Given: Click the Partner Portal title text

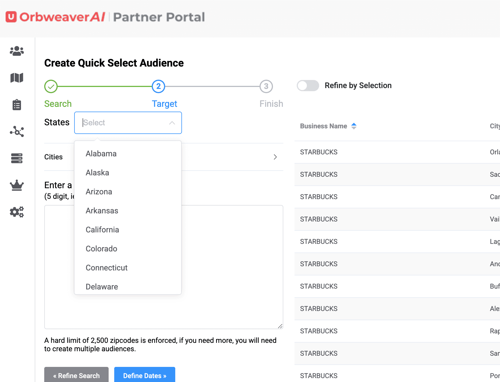Looking at the screenshot, I should pos(159,17).
